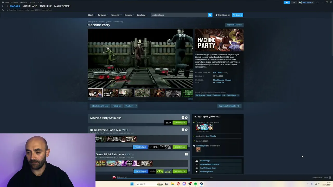This screenshot has height=187, width=333.
Task: Switch to the KÜTÜPHANE tab
Action: [x=30, y=6]
